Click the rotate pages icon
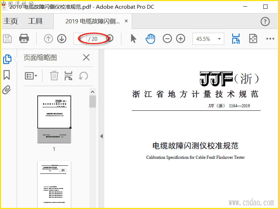The height and width of the screenshot is (209, 279). click(83, 76)
